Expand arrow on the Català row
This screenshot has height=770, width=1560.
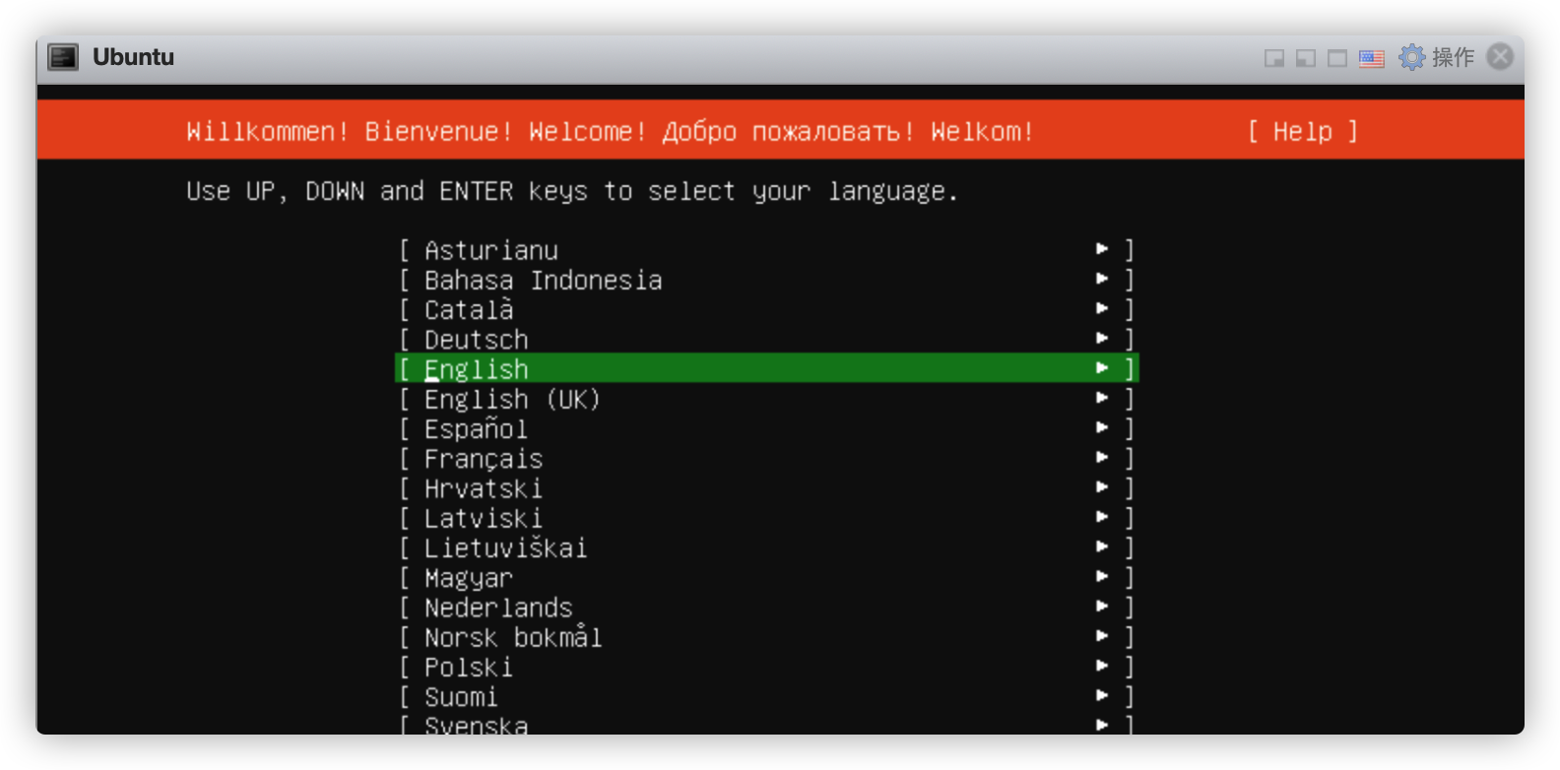coord(1103,308)
